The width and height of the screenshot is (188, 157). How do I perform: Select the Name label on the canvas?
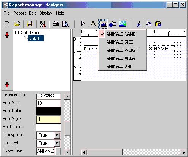point(91,49)
